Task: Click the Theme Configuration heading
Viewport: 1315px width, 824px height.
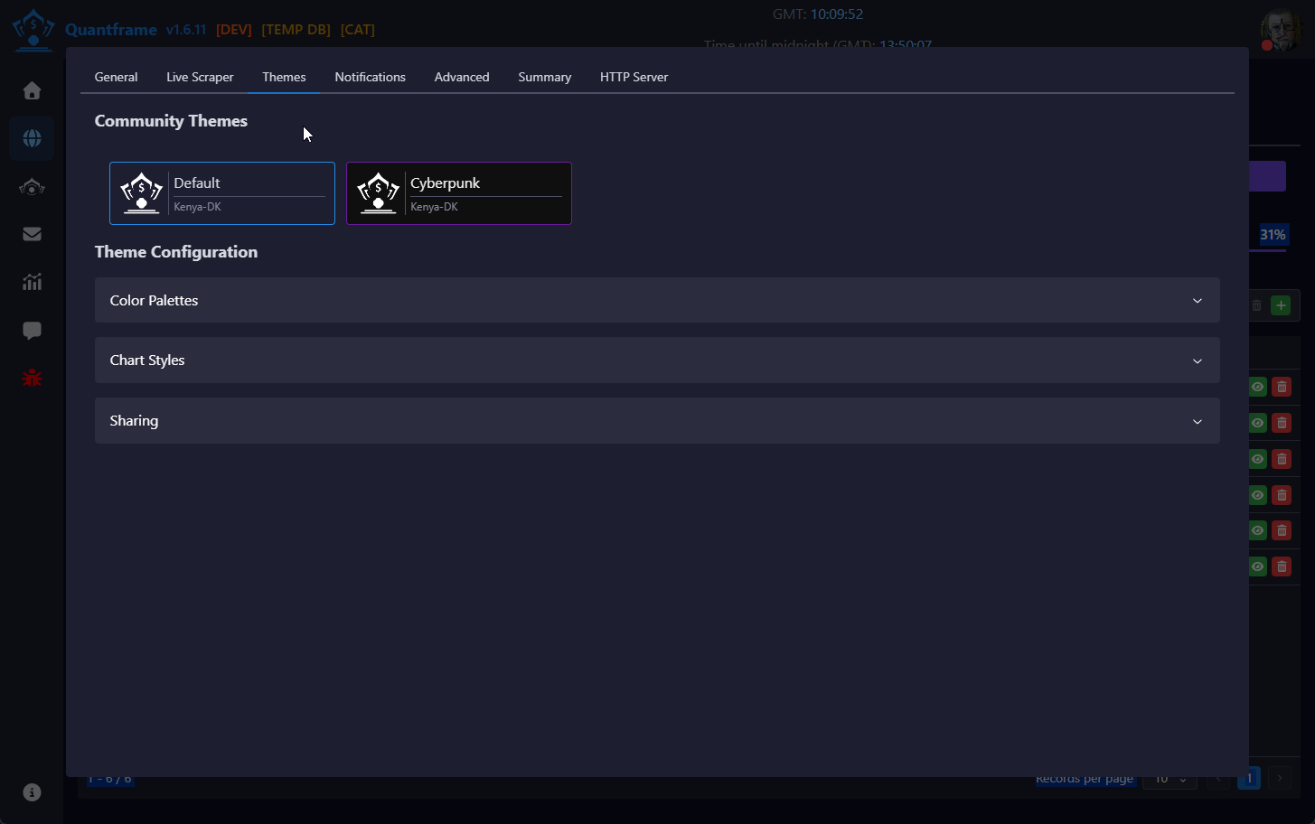Action: click(176, 252)
